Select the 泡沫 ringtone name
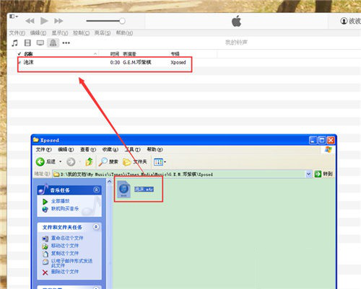Screen dimensions: 361x289 (x=28, y=63)
